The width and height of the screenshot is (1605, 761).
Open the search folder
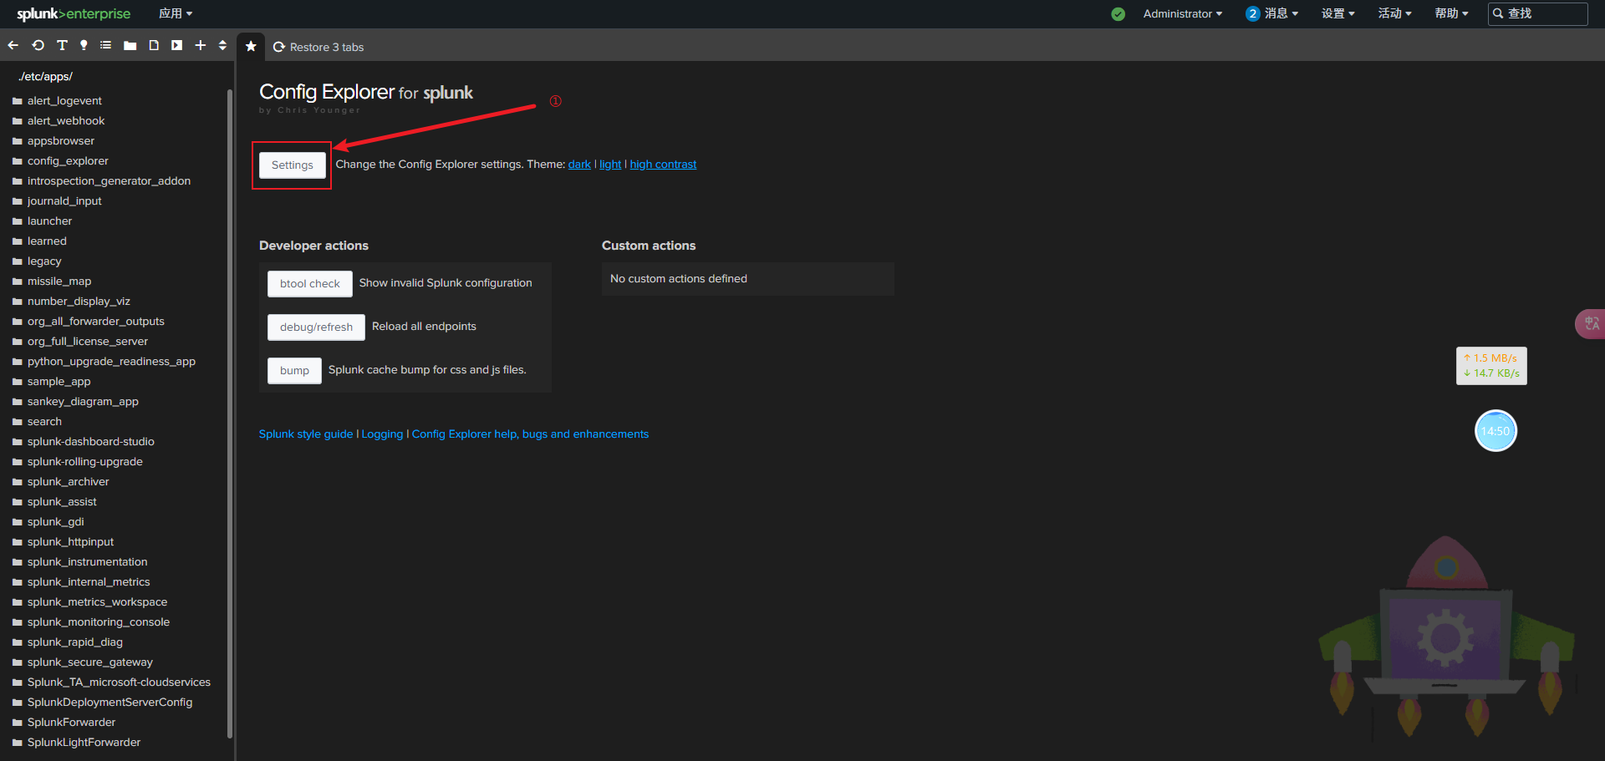coord(44,422)
